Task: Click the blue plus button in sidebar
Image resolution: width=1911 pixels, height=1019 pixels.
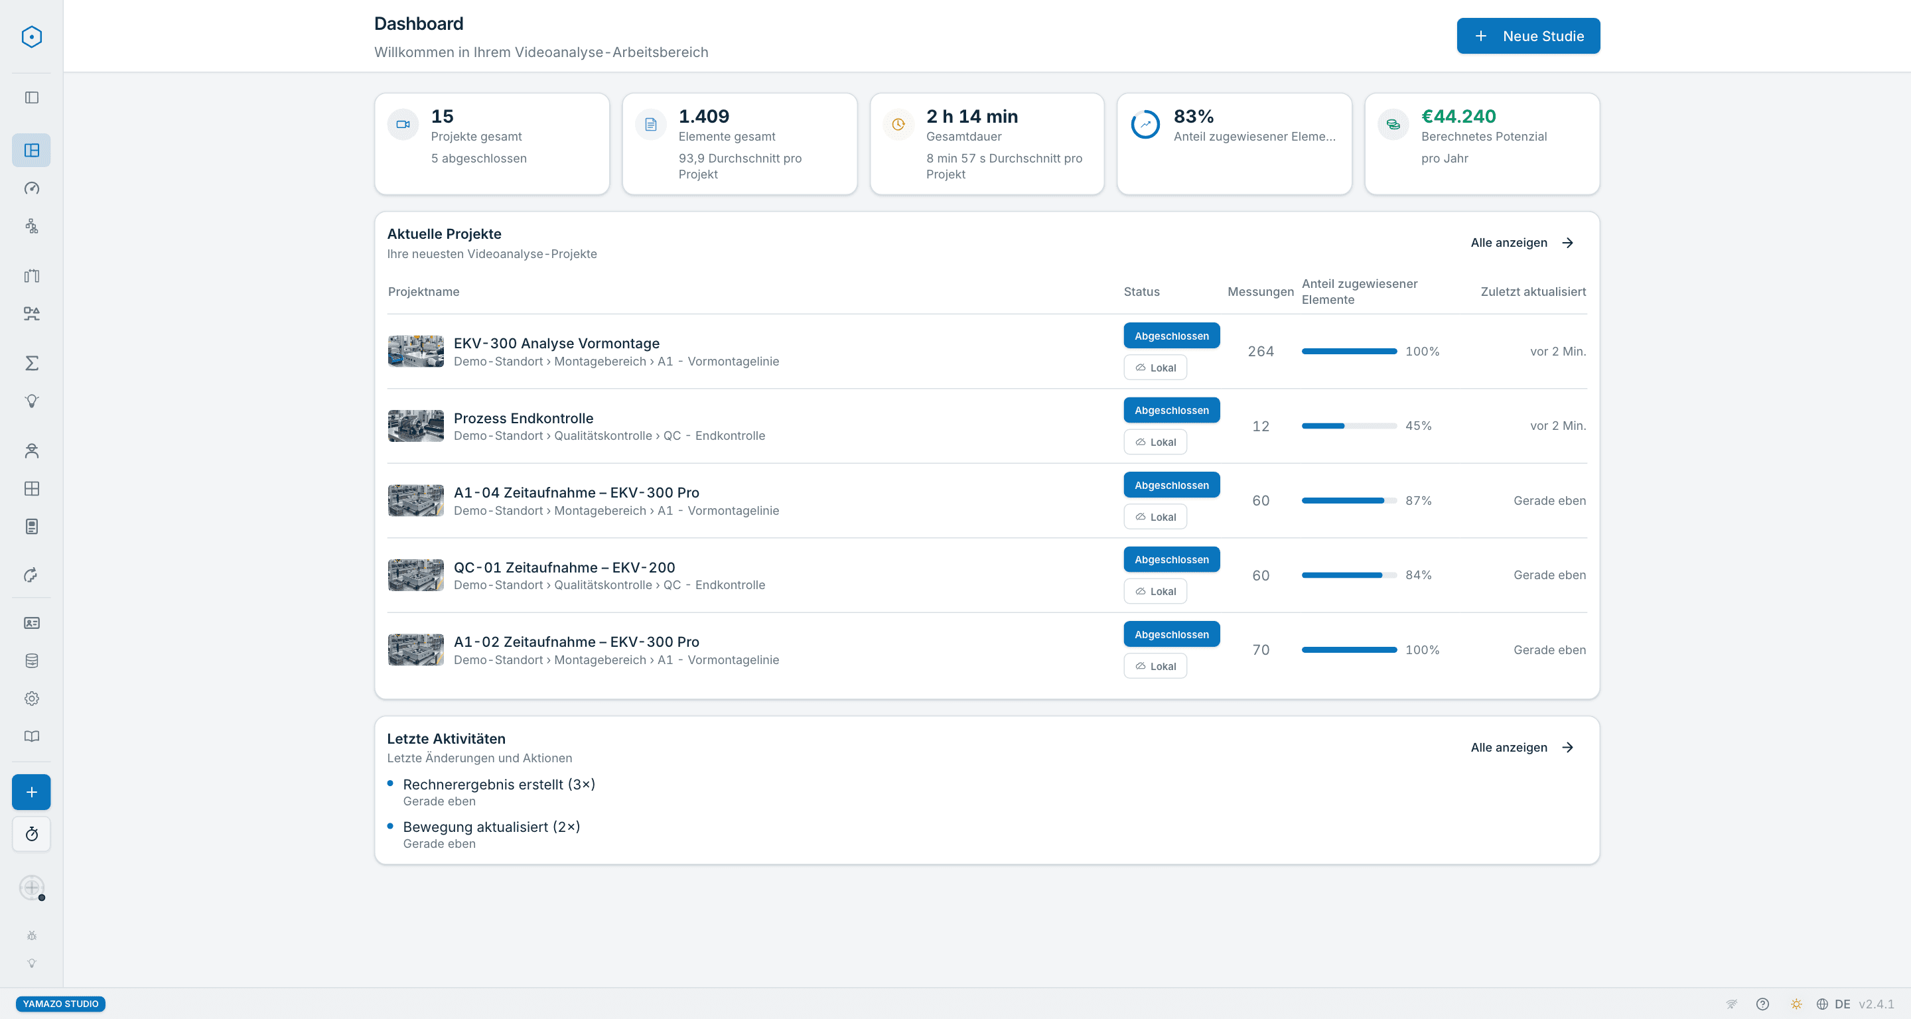Action: (31, 792)
